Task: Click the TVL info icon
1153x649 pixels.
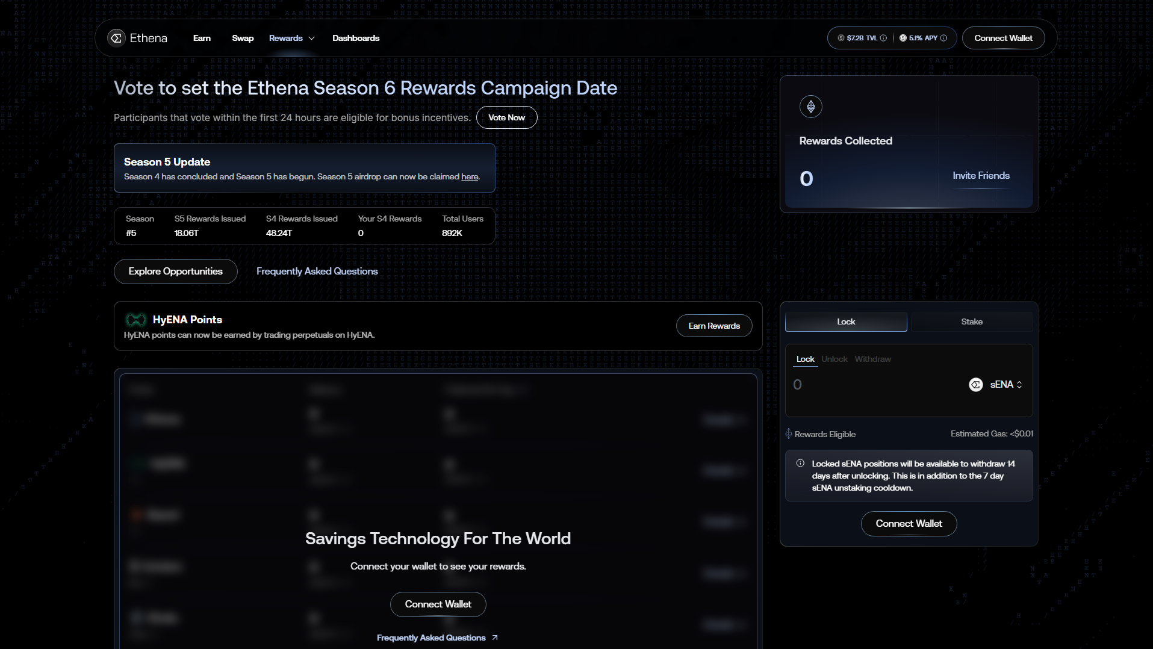Action: click(883, 38)
